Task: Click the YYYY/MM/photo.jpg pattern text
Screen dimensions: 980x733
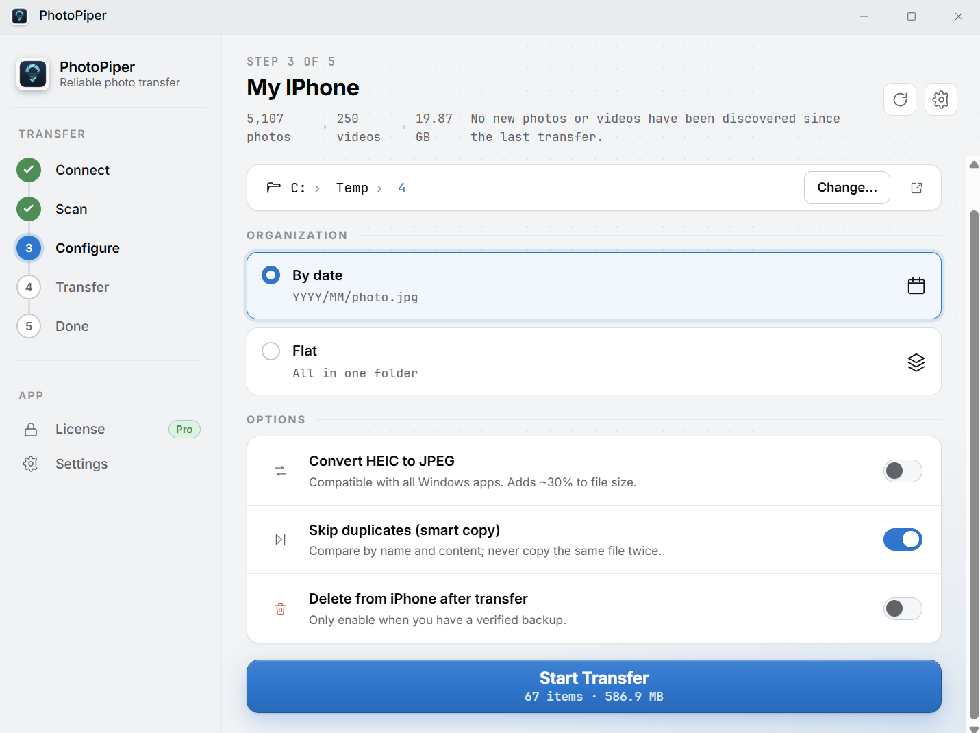Action: (355, 297)
